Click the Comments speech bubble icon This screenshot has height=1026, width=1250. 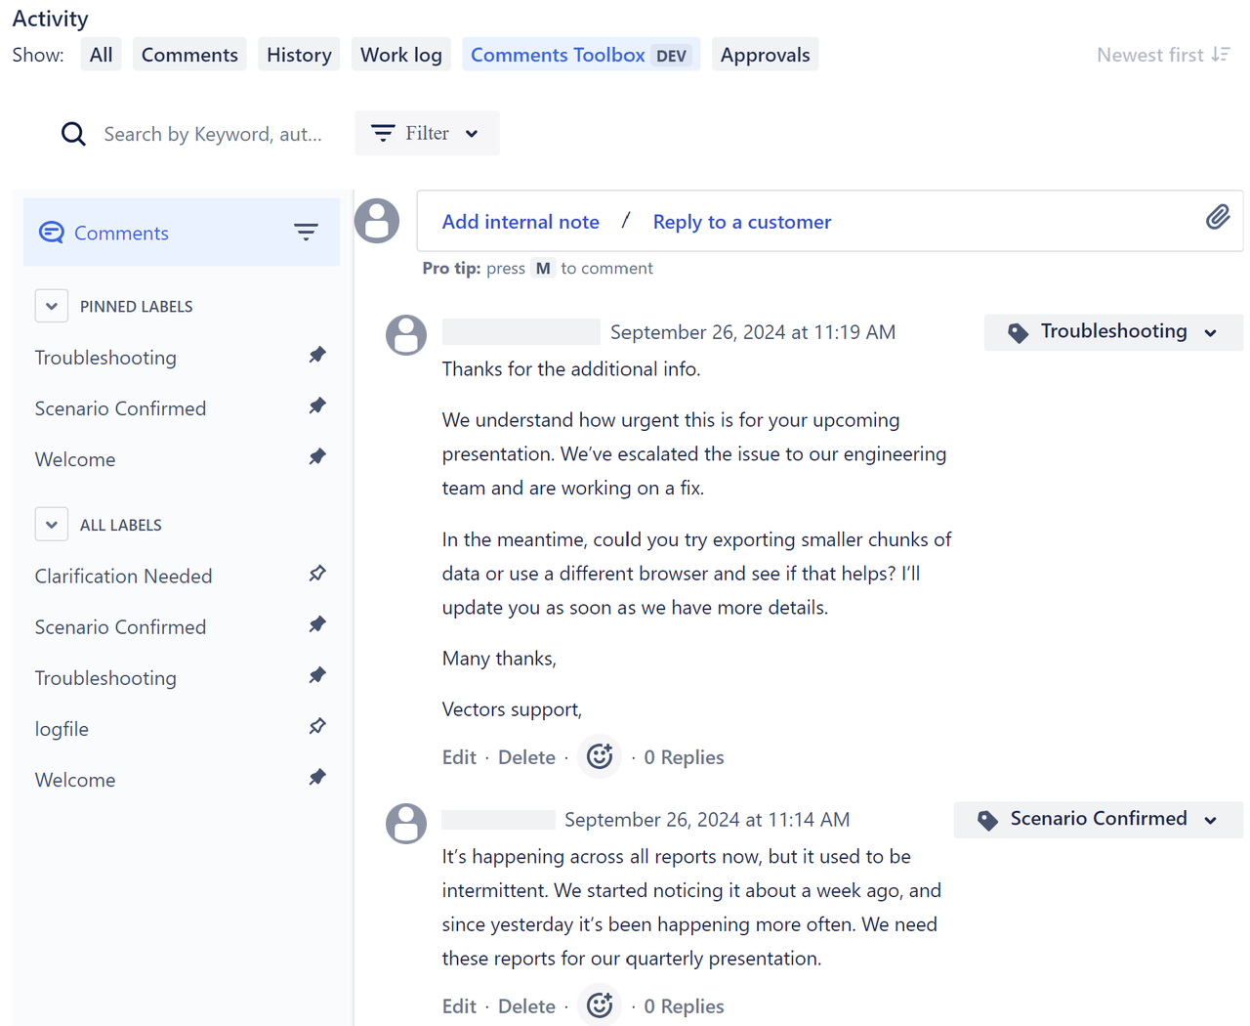coord(51,232)
